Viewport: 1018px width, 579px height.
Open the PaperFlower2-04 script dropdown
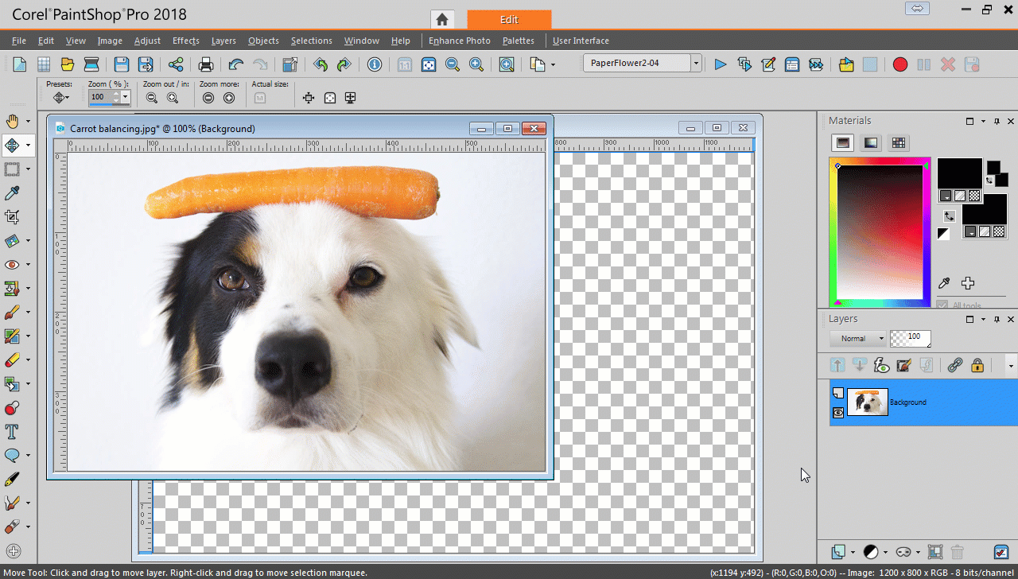tap(696, 64)
